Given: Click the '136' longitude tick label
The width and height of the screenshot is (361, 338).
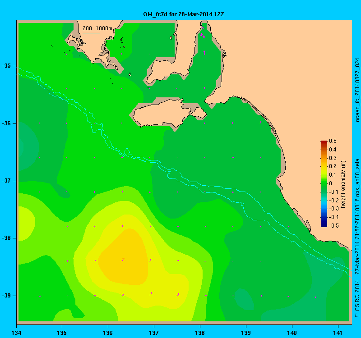Looking at the screenshot, I should click(108, 333).
